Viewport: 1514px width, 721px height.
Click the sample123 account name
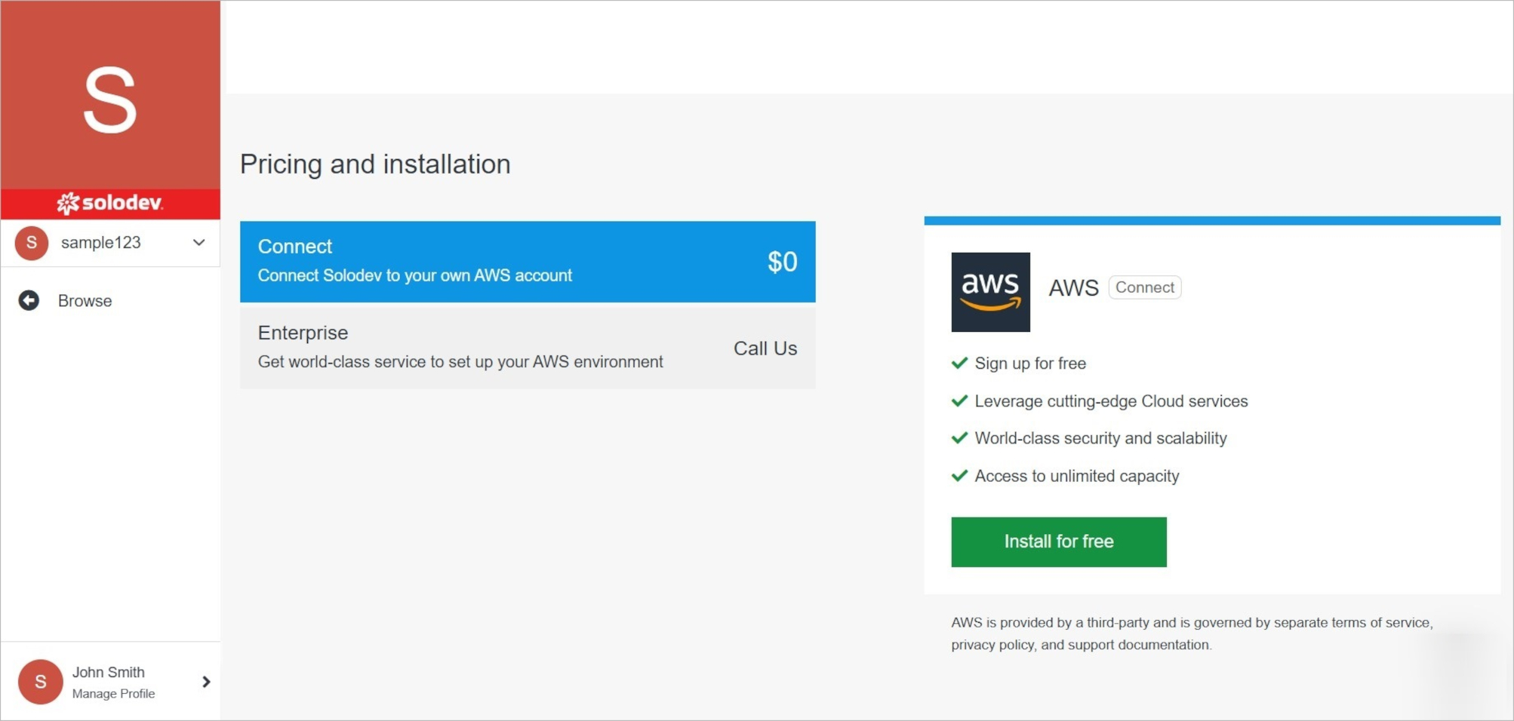coord(101,243)
